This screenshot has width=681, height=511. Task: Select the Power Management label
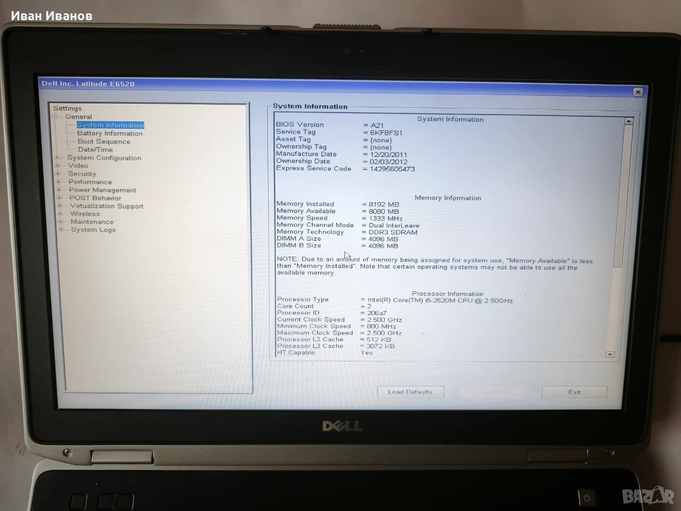pos(103,190)
